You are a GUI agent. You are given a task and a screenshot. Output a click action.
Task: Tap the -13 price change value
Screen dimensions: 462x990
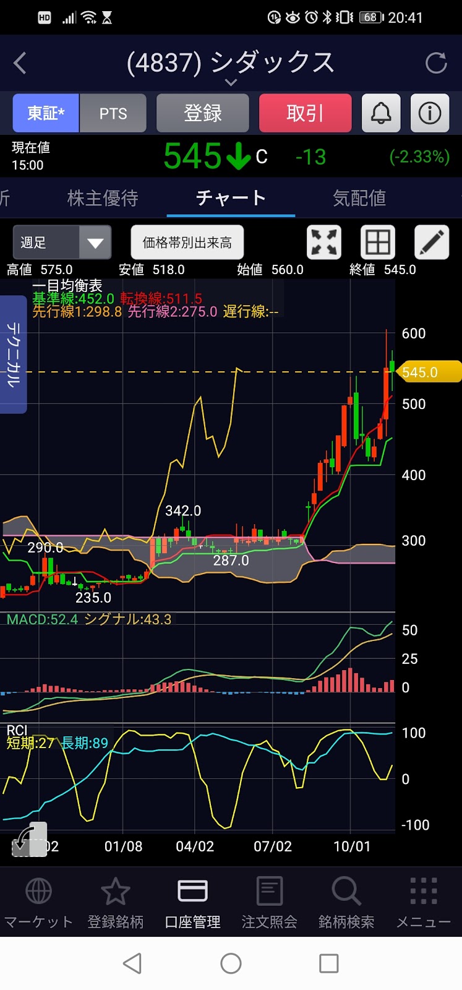point(310,157)
